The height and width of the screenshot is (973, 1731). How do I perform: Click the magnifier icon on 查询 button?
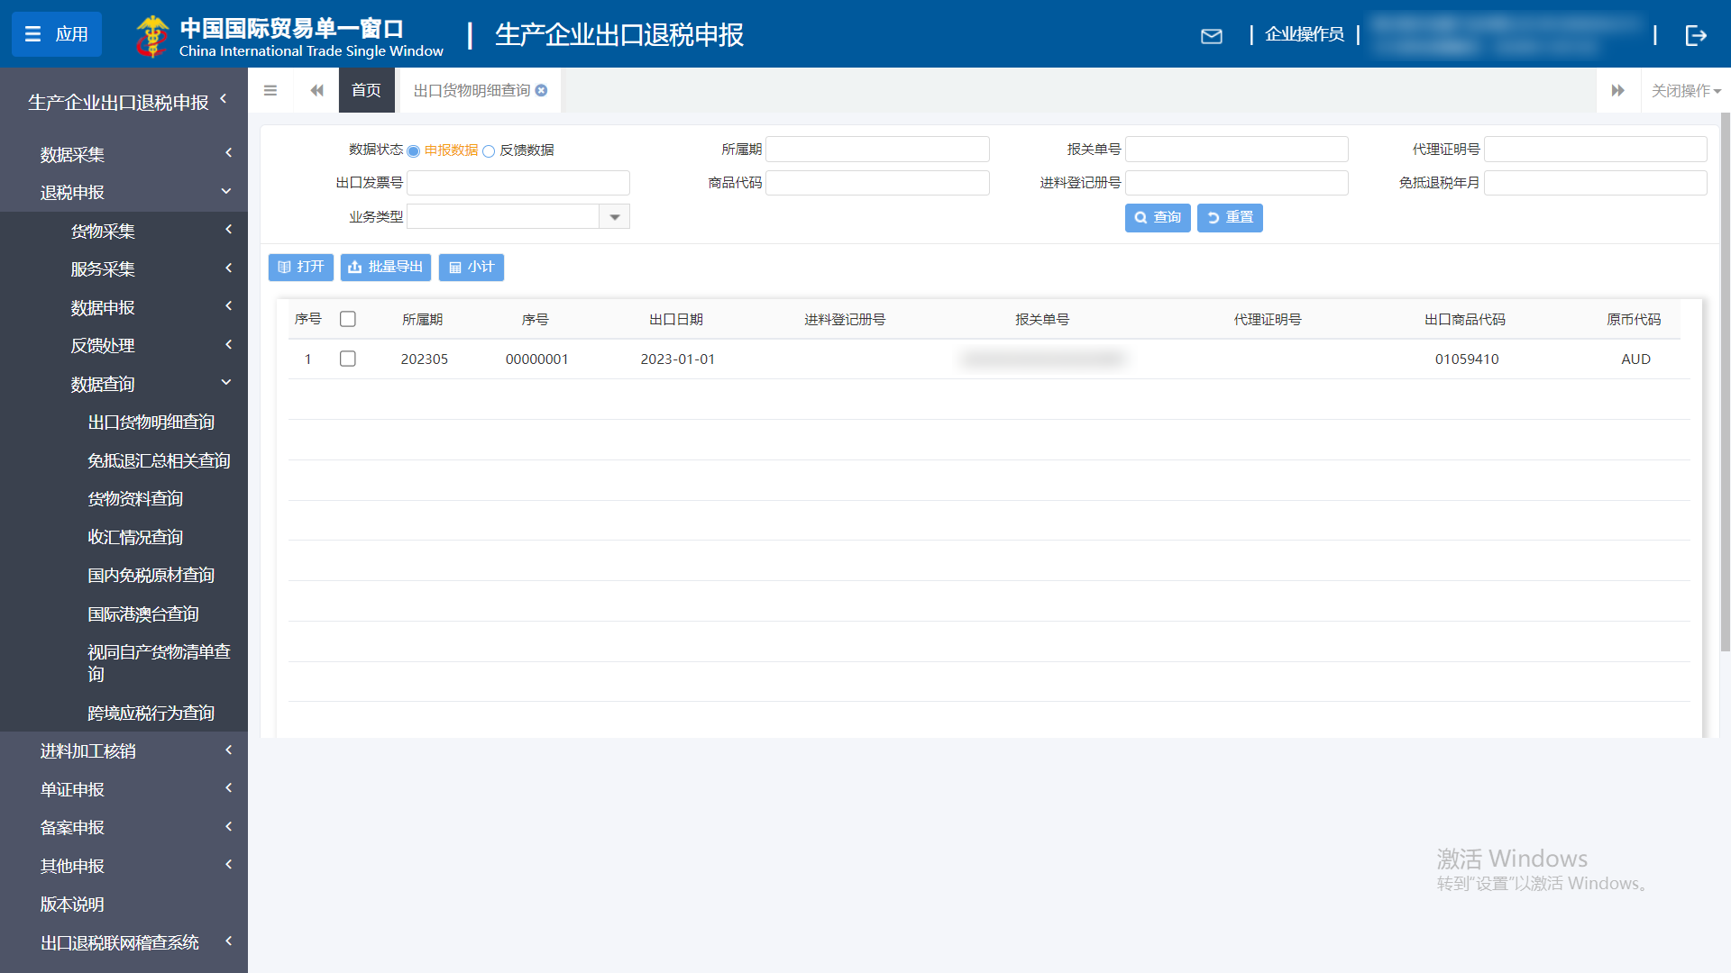(x=1140, y=217)
